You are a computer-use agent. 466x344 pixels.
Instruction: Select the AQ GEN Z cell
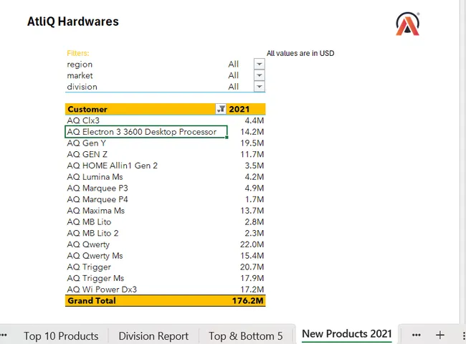[146, 155]
